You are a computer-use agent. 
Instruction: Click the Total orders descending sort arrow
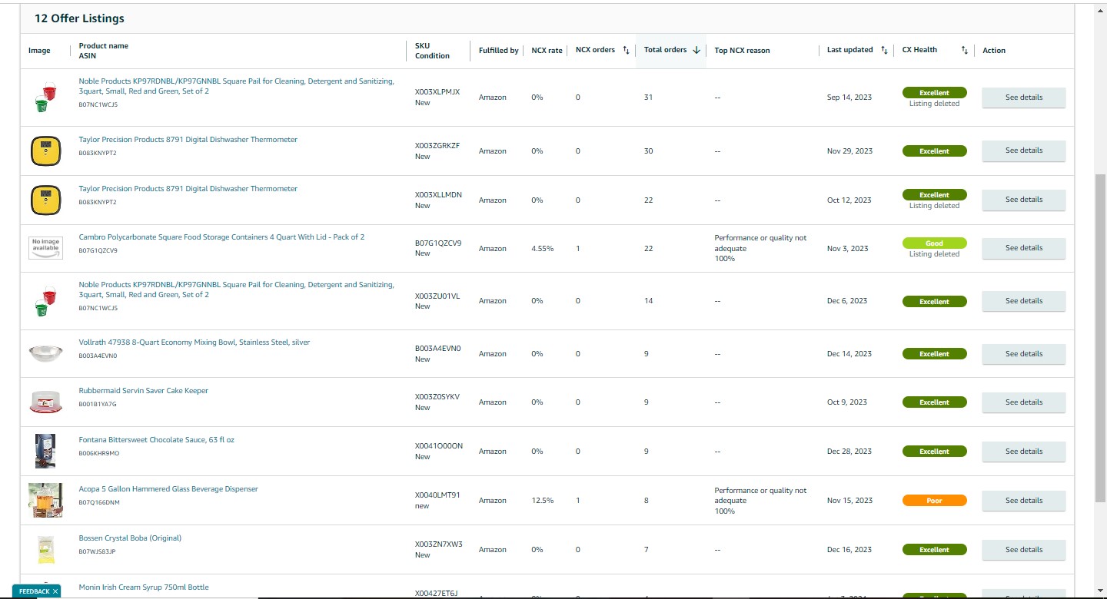point(696,51)
